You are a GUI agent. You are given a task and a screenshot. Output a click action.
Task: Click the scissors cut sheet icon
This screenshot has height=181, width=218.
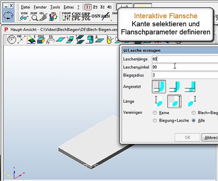click(x=99, y=39)
